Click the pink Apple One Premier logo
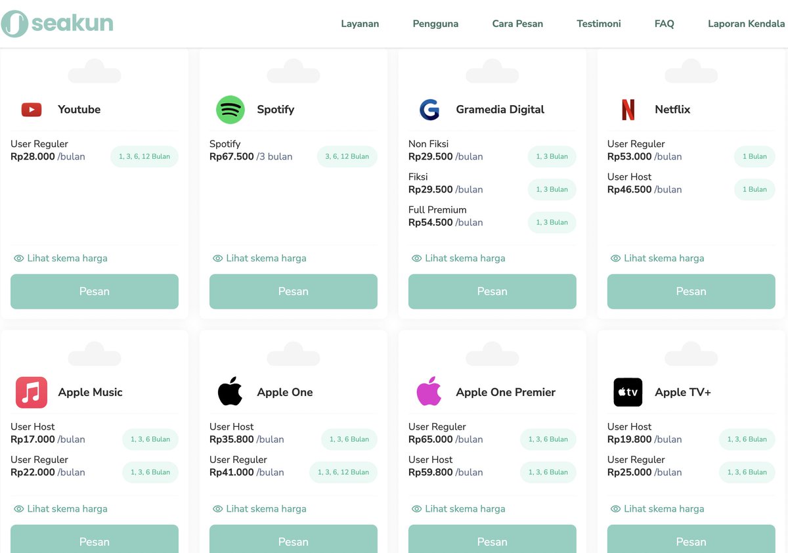The height and width of the screenshot is (553, 788). coord(429,391)
